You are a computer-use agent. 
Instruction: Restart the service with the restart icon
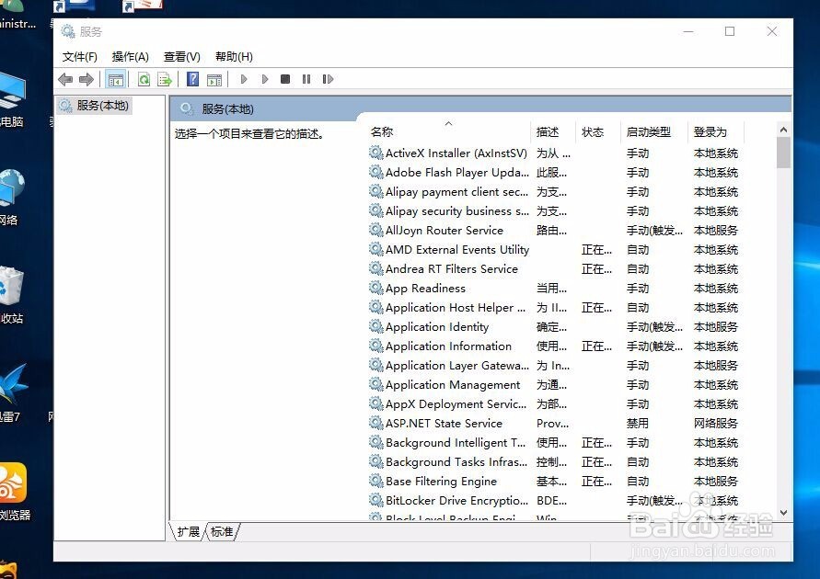pos(329,79)
